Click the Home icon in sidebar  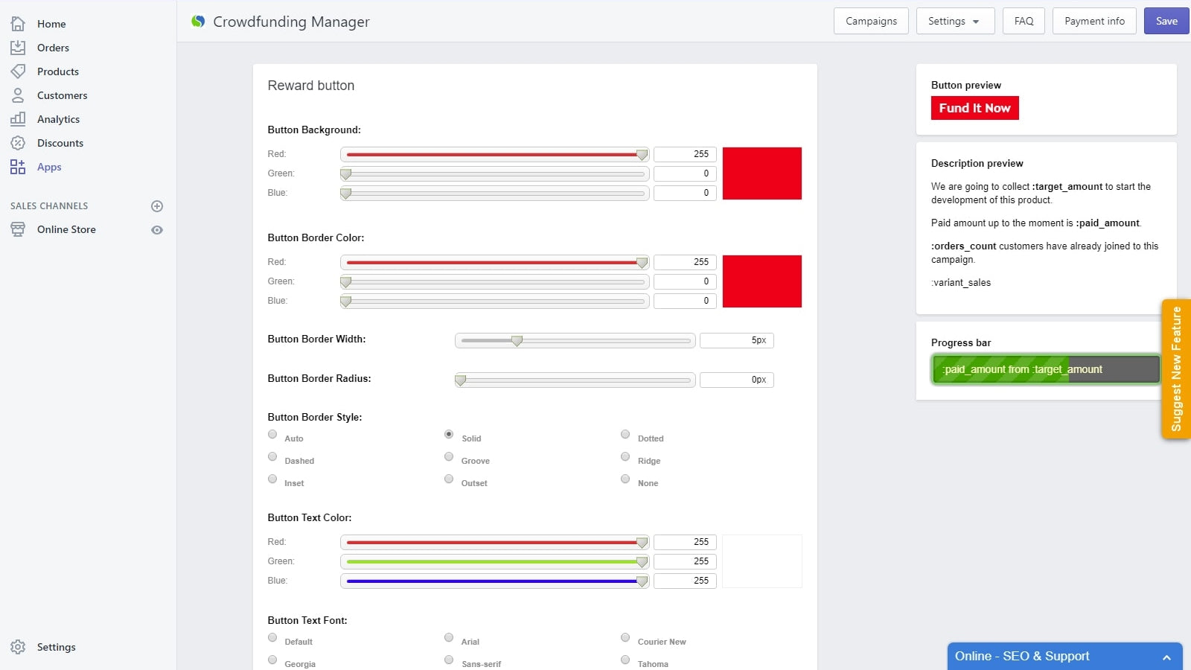click(18, 24)
